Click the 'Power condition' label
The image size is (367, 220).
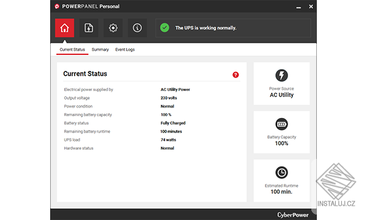coord(78,106)
